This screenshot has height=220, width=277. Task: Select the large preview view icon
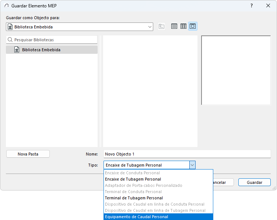pyautogui.click(x=193, y=26)
